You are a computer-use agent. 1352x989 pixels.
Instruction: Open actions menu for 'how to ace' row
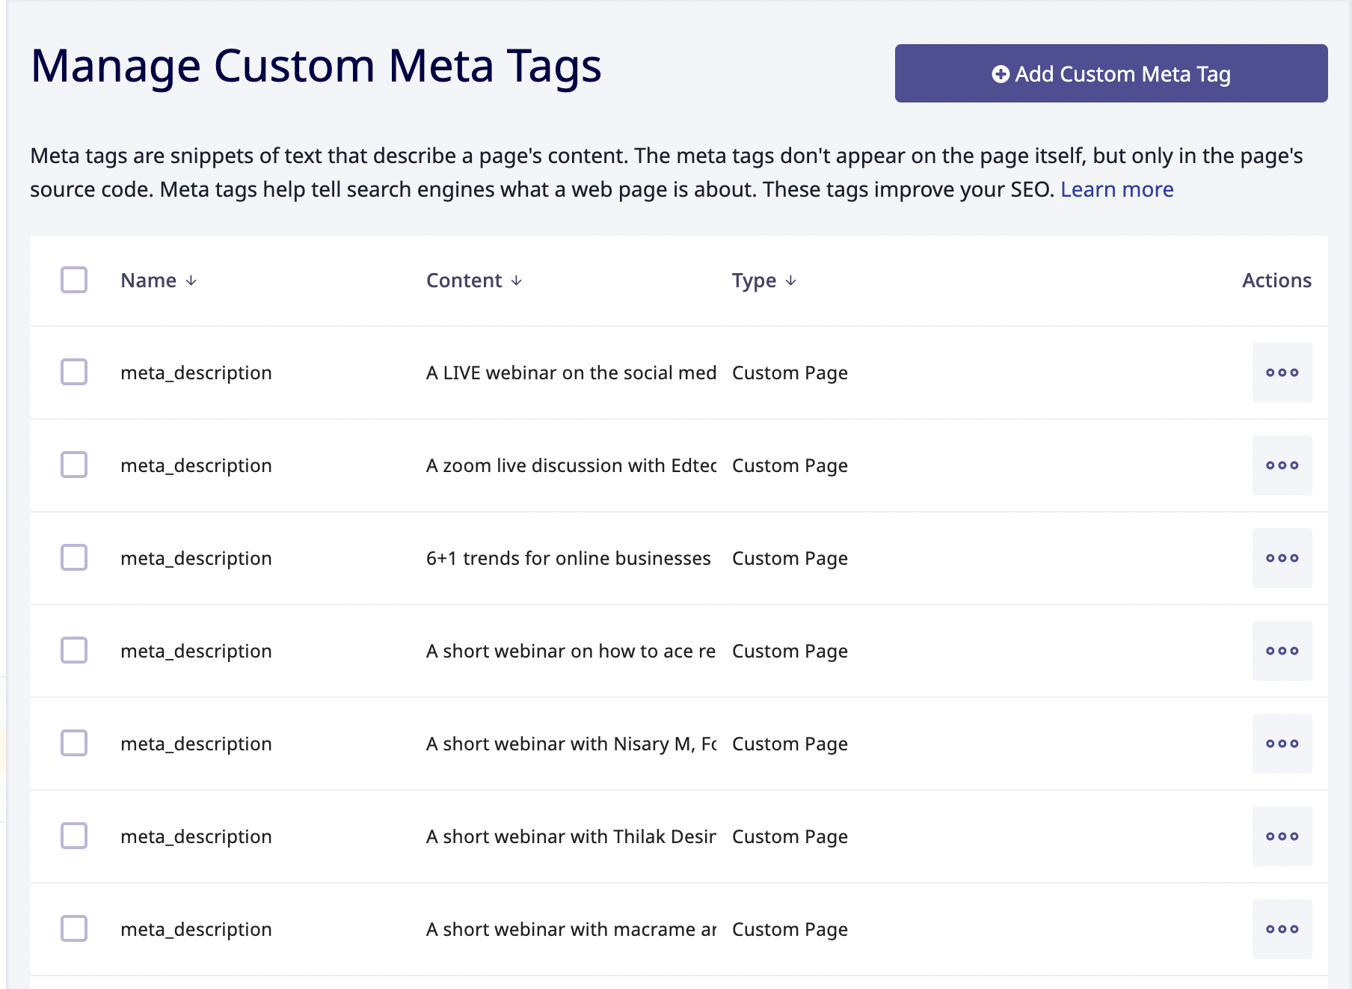tap(1282, 651)
